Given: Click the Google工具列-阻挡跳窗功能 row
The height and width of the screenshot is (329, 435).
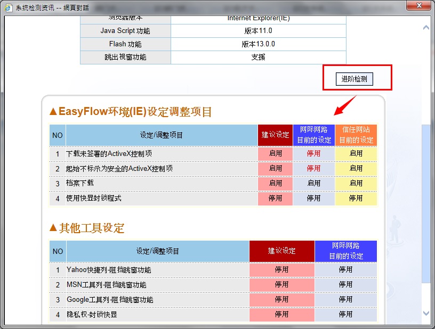Looking at the screenshot, I should point(110,300).
